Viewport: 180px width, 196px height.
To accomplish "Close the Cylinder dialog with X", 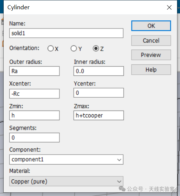I will (169, 7).
